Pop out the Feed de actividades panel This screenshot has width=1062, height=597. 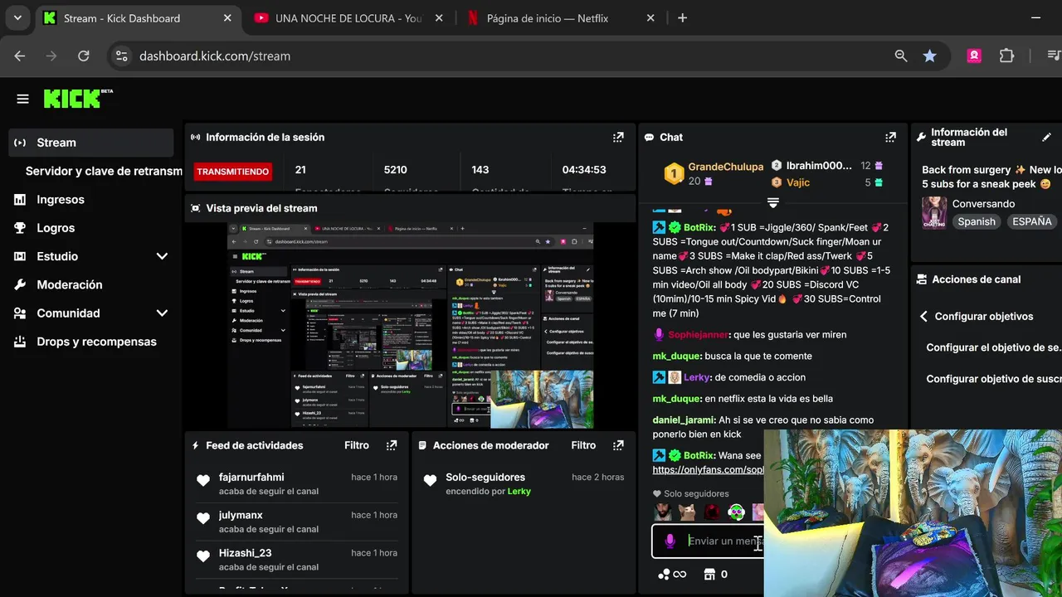(392, 445)
